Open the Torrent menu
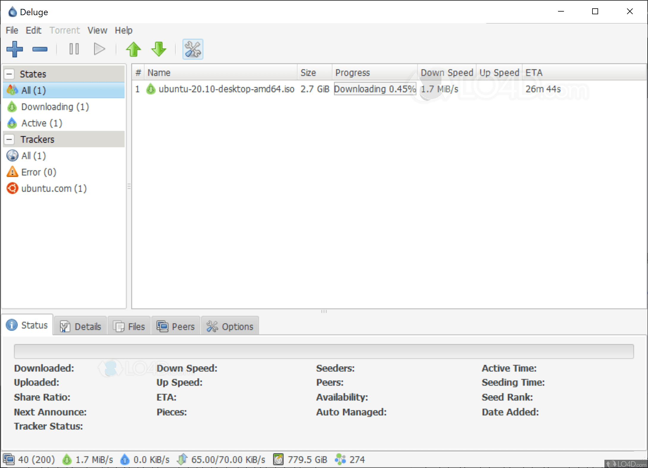648x468 pixels. click(x=64, y=30)
